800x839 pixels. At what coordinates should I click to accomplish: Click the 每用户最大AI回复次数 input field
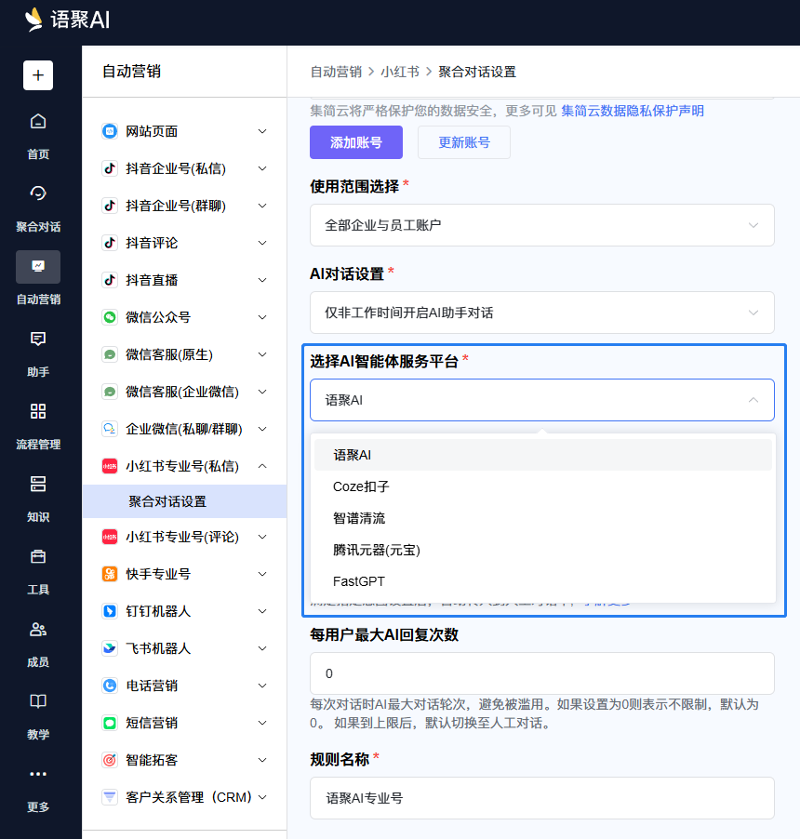point(542,673)
